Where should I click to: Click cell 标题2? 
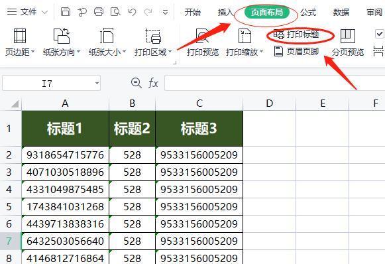point(132,128)
